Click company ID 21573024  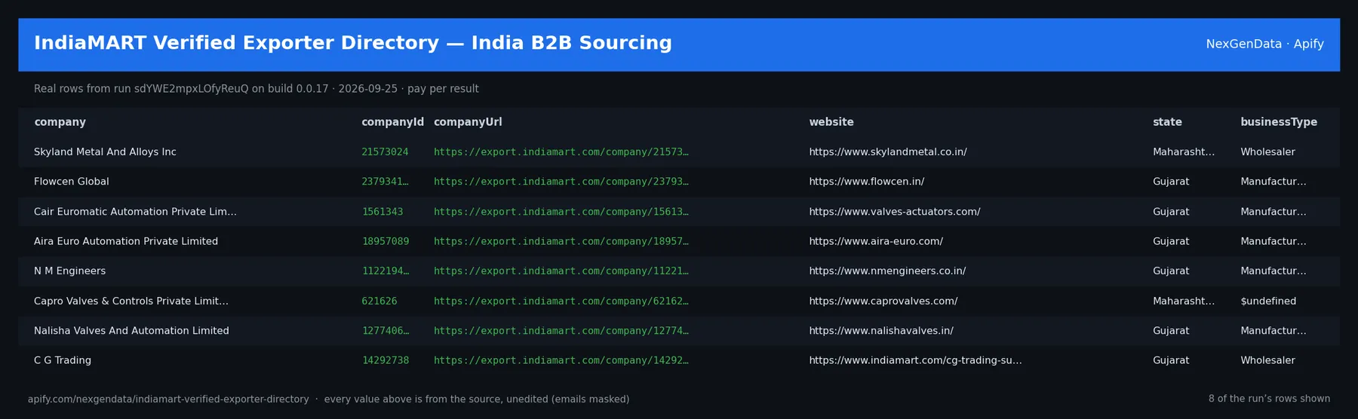point(385,152)
